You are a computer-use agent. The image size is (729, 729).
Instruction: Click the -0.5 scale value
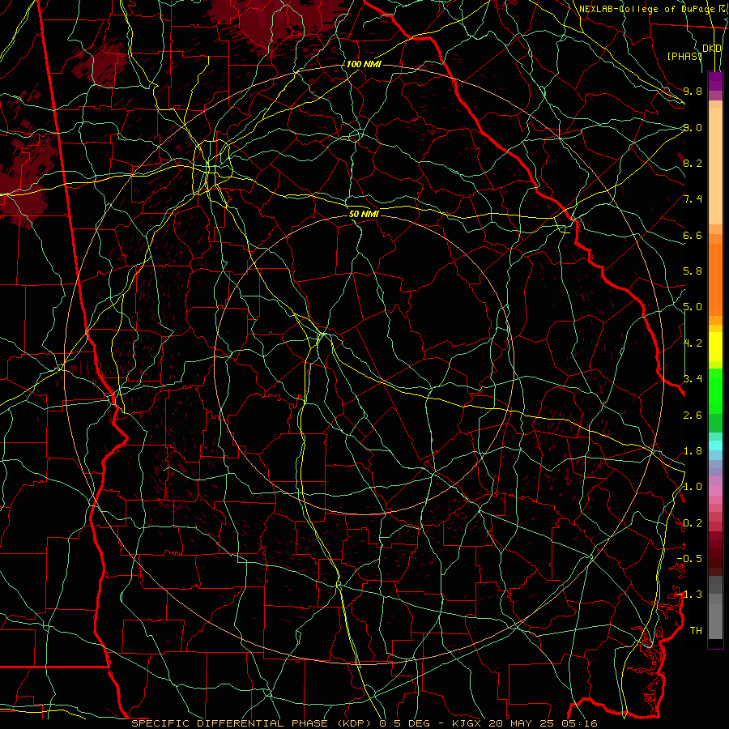click(x=689, y=559)
